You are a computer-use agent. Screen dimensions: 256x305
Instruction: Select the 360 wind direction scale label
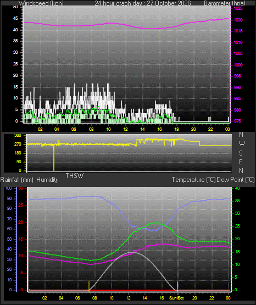click(18, 136)
